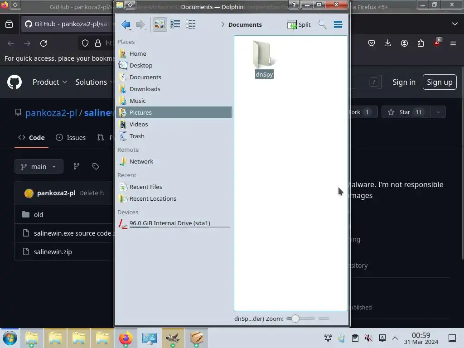Image resolution: width=464 pixels, height=348 pixels.
Task: Open notifications bell in tray
Action: 328,338
